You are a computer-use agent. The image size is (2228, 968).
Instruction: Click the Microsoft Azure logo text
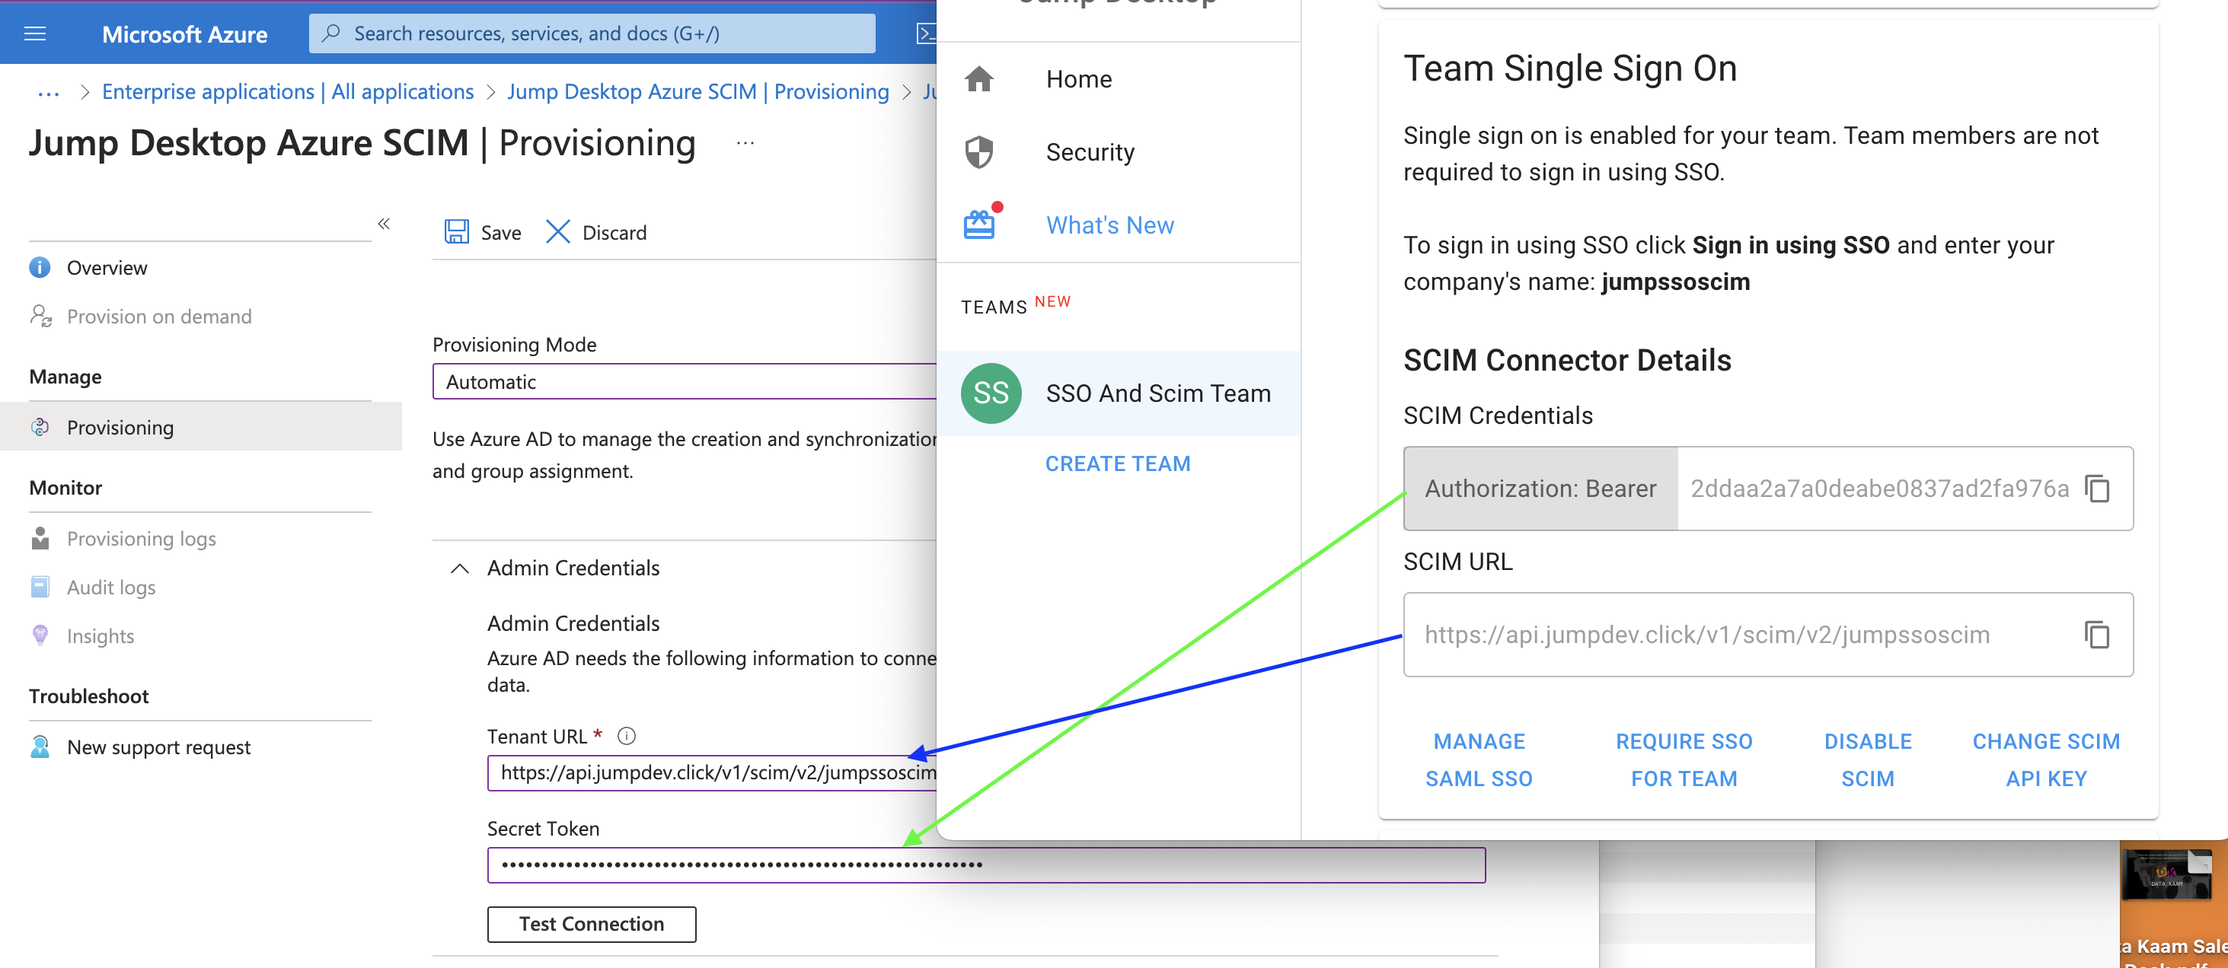click(184, 33)
